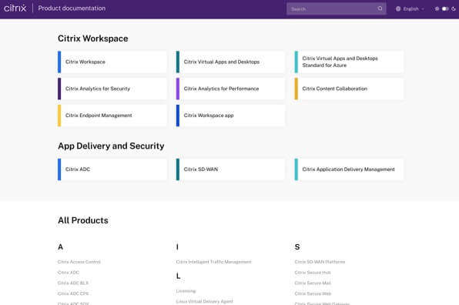Open Citrix Content Collaboration card
The height and width of the screenshot is (305, 459).
(349, 89)
